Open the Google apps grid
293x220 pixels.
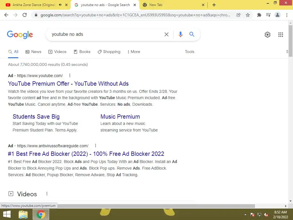(x=281, y=35)
